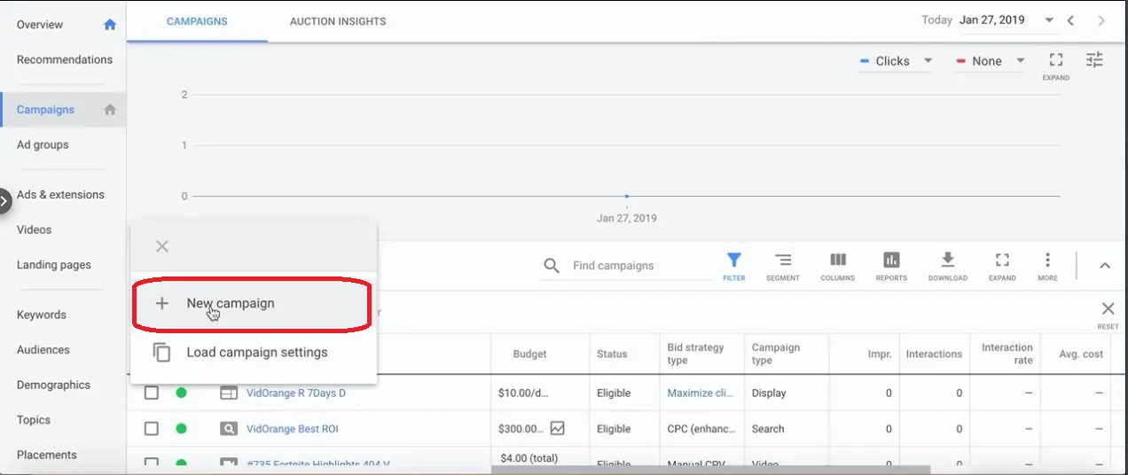Open the Filter funnel icon
The width and height of the screenshot is (1128, 475).
click(x=733, y=261)
